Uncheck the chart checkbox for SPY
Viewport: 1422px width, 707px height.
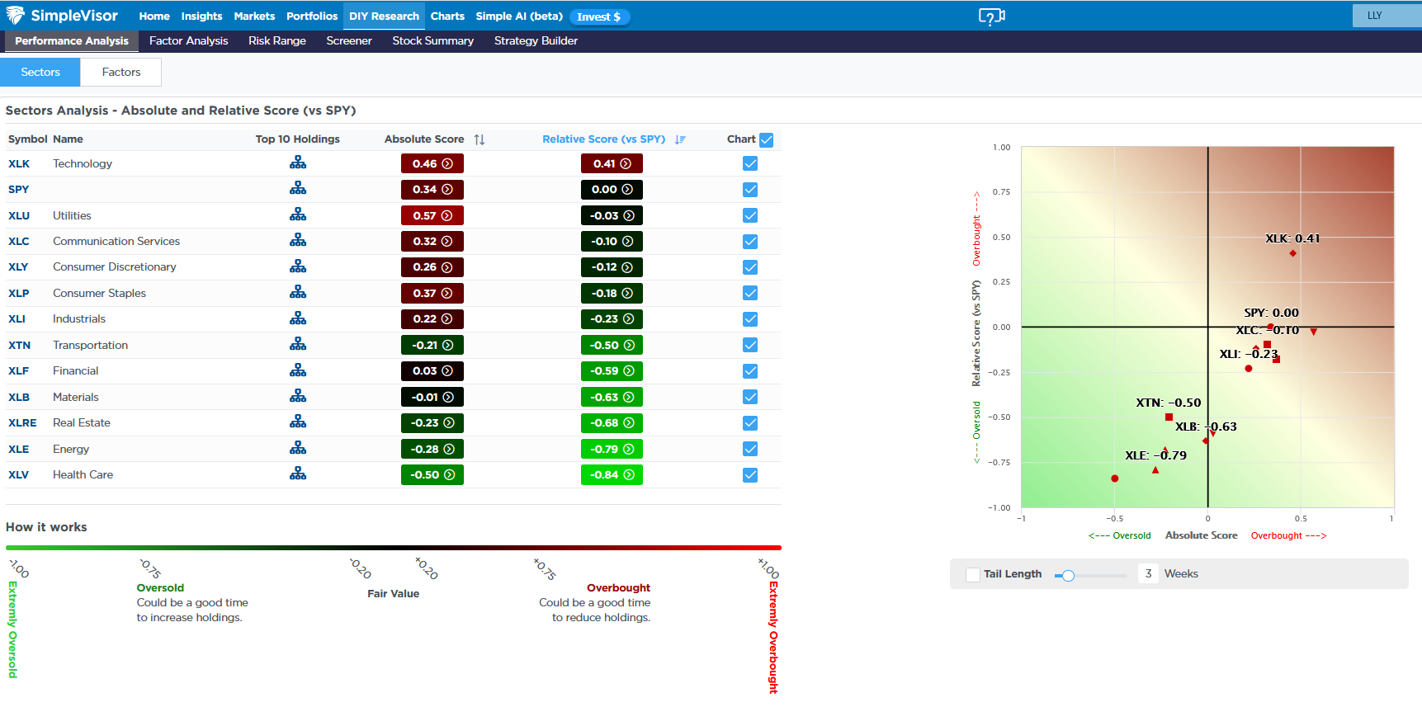point(750,190)
